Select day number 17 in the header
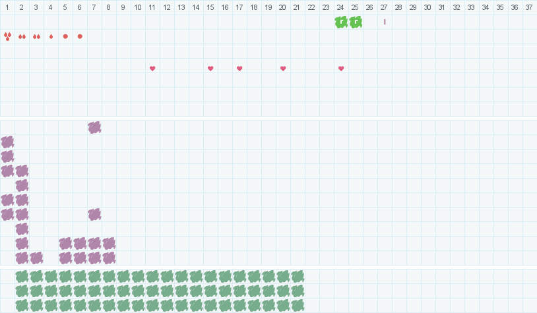 tap(239, 7)
